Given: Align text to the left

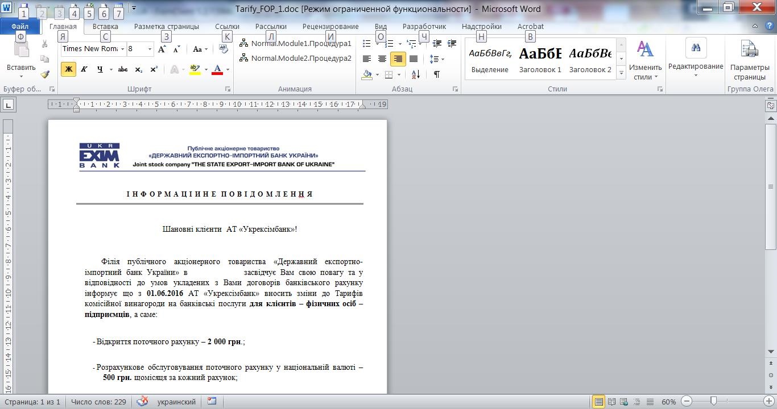Looking at the screenshot, I should coord(367,59).
